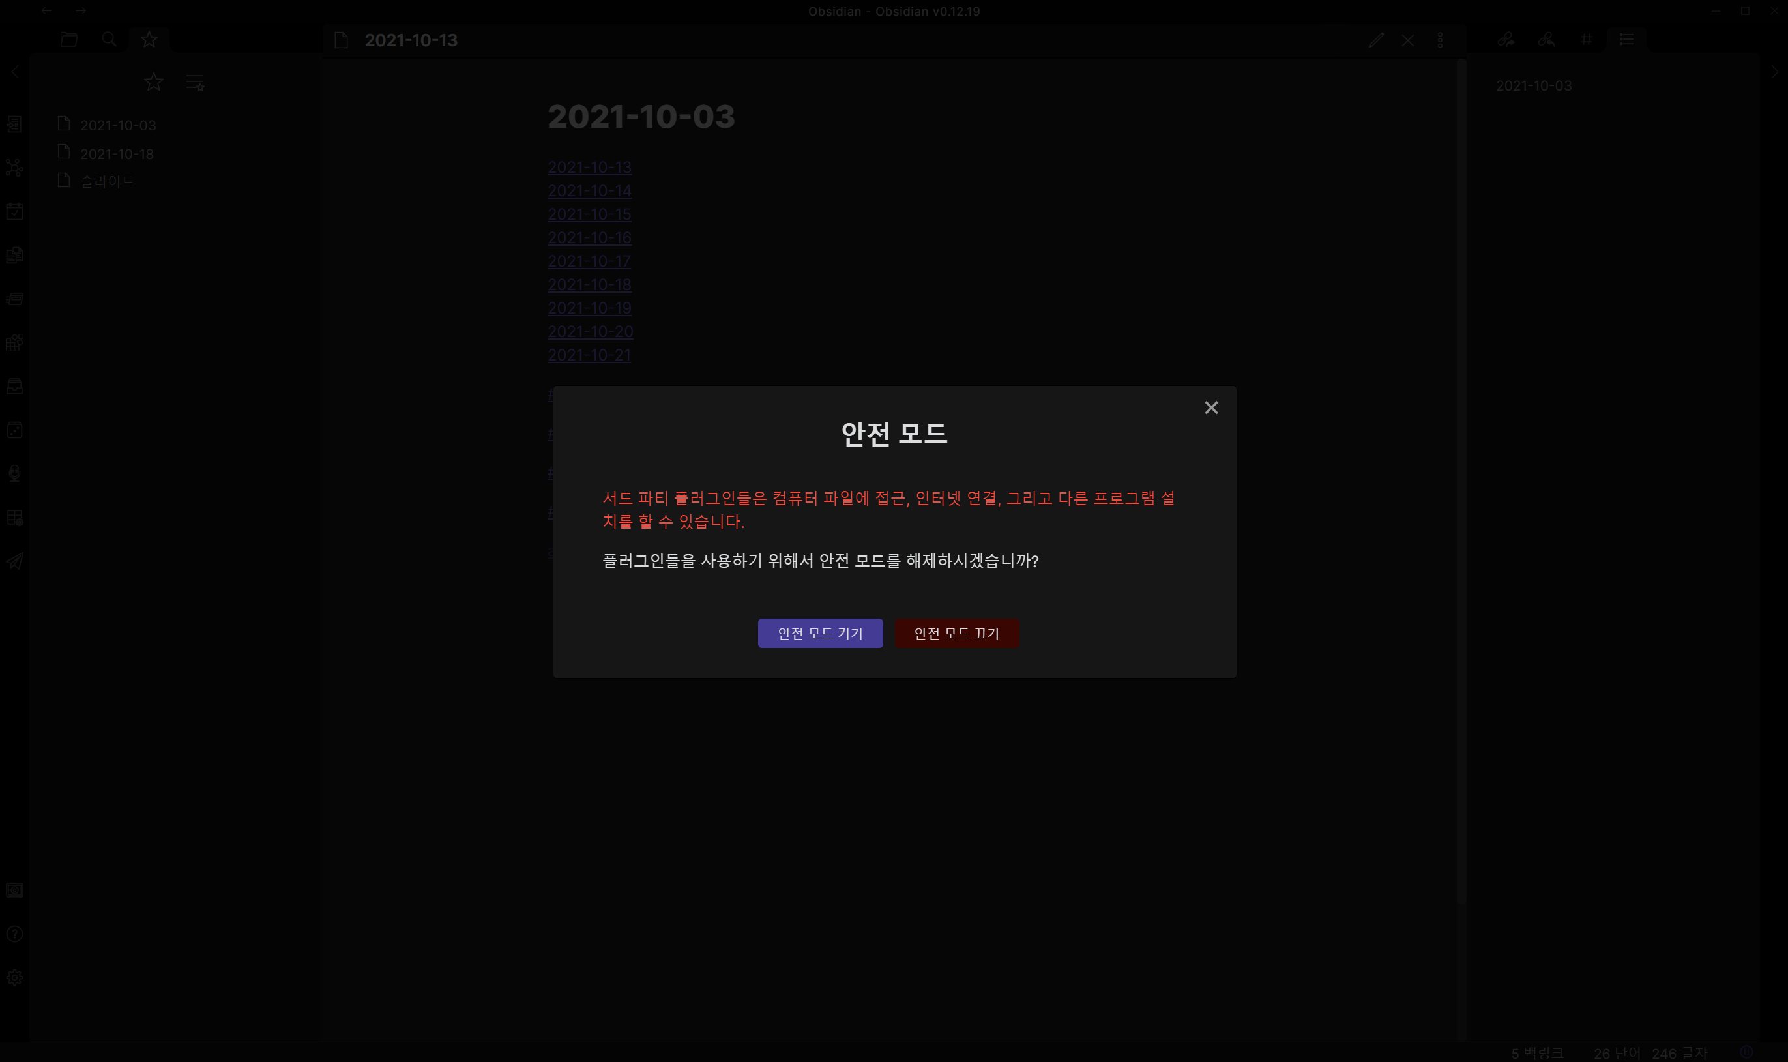Screen dimensions: 1788x1062
Task: Open the 2021-10-16 link in note
Action: [589, 237]
